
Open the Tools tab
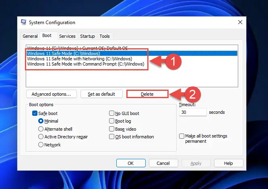click(x=105, y=36)
